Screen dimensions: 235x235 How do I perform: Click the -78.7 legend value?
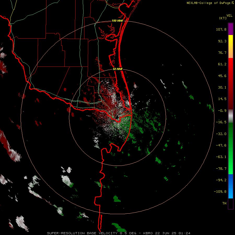(221, 169)
